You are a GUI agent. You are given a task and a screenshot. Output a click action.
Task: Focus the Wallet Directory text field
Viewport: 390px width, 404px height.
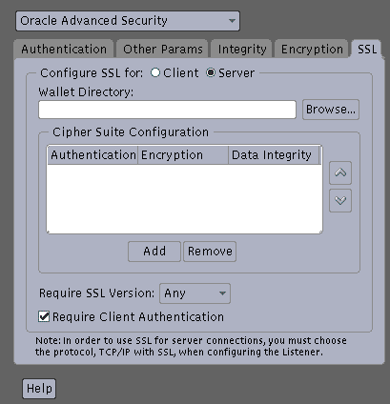[x=167, y=110]
